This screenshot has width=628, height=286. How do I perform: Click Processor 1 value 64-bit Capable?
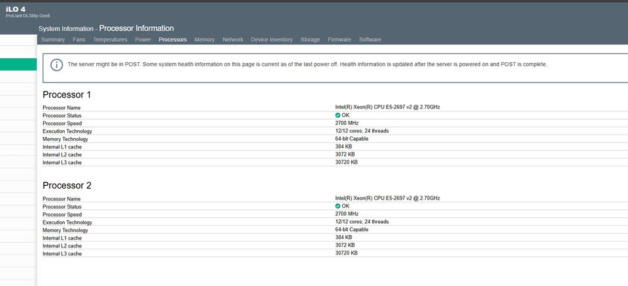[x=352, y=139]
